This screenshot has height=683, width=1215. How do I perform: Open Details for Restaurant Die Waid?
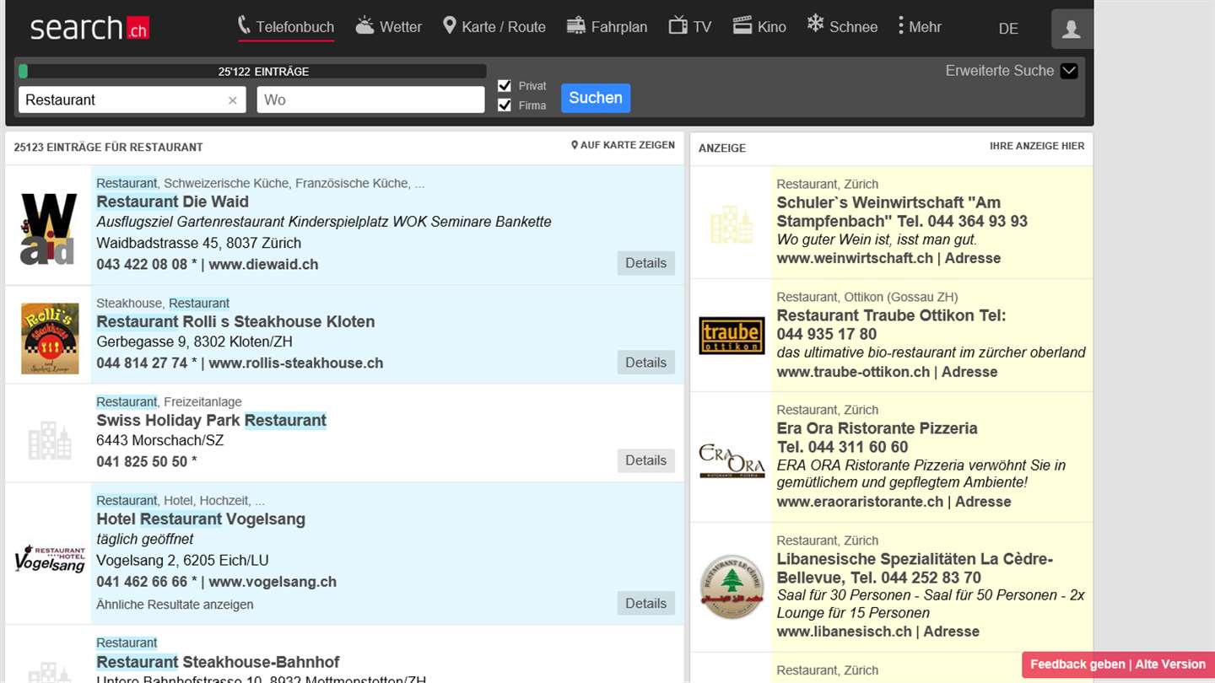pyautogui.click(x=646, y=263)
